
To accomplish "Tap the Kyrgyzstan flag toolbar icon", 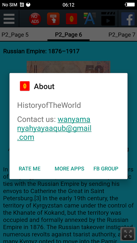I will pos(72,19).
